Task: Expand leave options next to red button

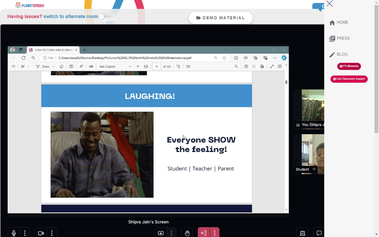Action: point(215,233)
